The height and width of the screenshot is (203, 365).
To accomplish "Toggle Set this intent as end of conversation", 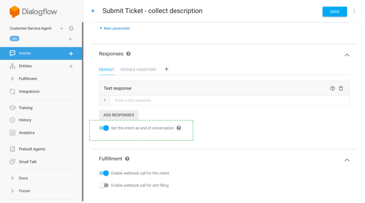I will pyautogui.click(x=104, y=128).
